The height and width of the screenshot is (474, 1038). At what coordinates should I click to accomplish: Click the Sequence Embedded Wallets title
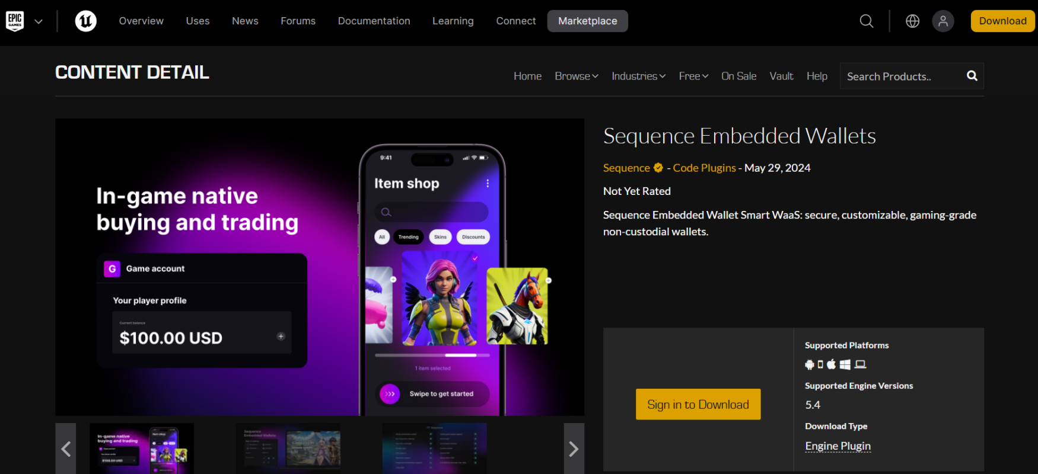[x=740, y=136]
